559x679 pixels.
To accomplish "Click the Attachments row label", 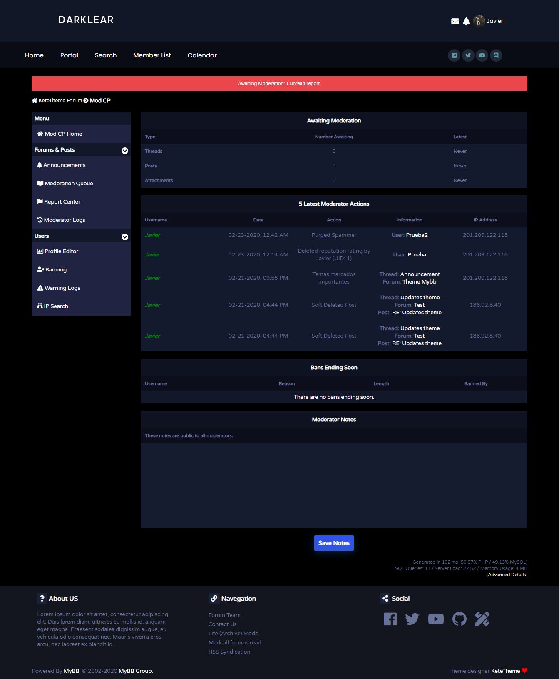I will click(159, 181).
